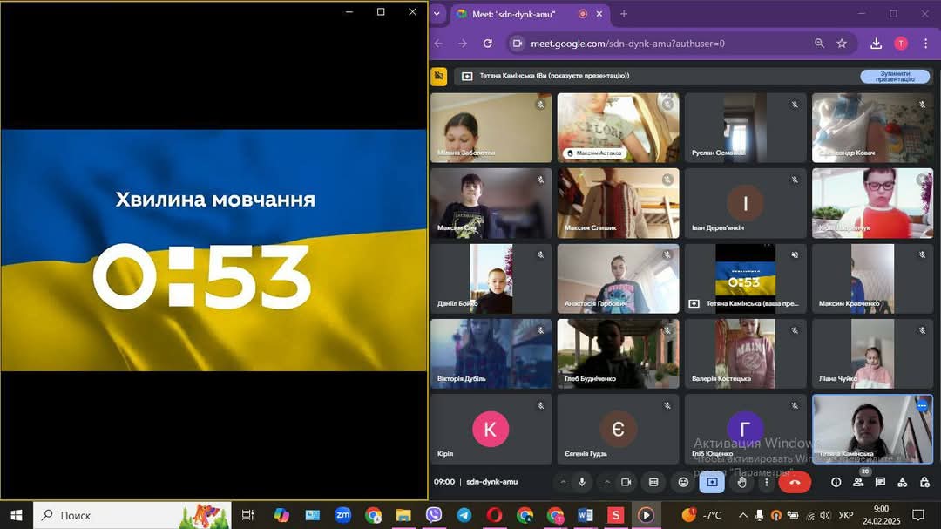Reload the Meet page
The width and height of the screenshot is (941, 529).
tap(488, 44)
